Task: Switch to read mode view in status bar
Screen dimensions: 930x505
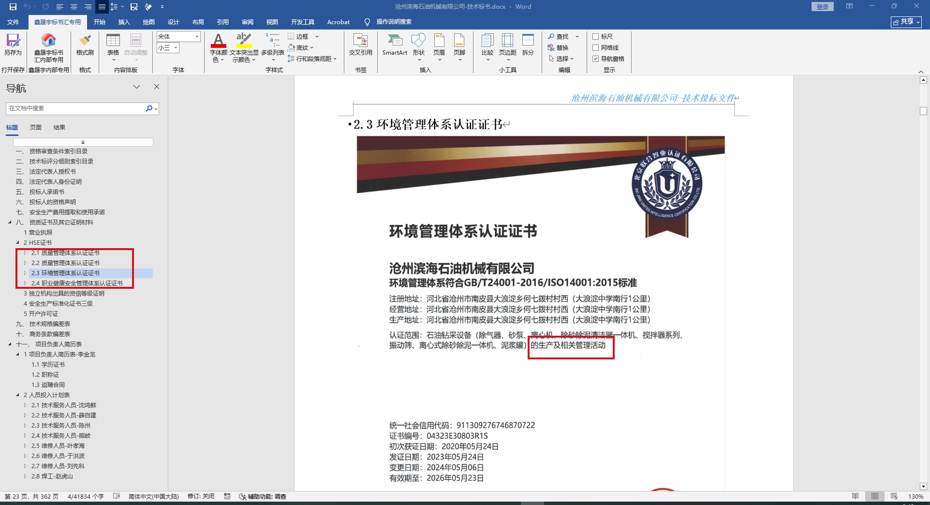Action: click(856, 496)
